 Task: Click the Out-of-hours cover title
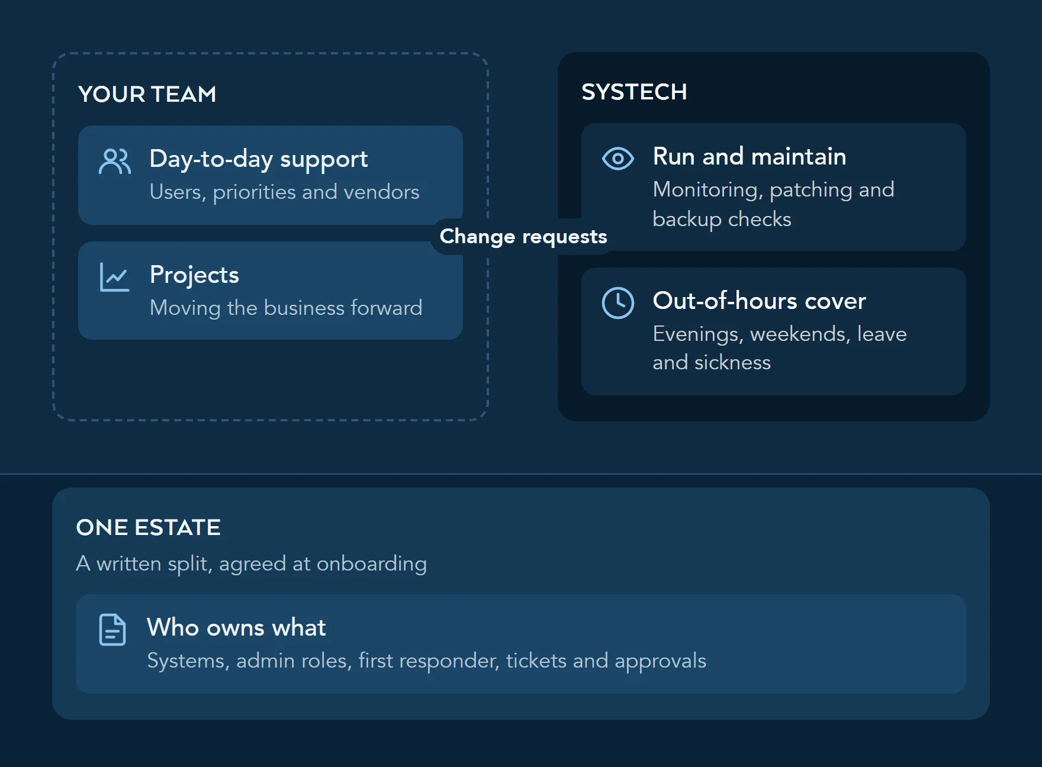point(759,301)
